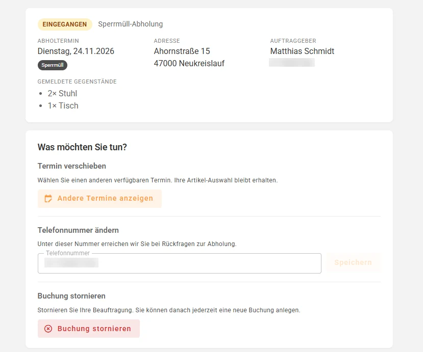The width and height of the screenshot is (423, 352).
Task: Click the address Ahornstraße 15
Action: [182, 51]
